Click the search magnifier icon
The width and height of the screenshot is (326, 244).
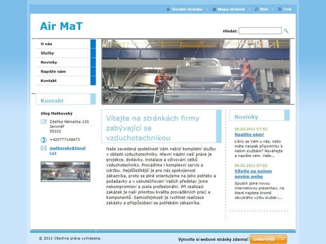pos(286,31)
